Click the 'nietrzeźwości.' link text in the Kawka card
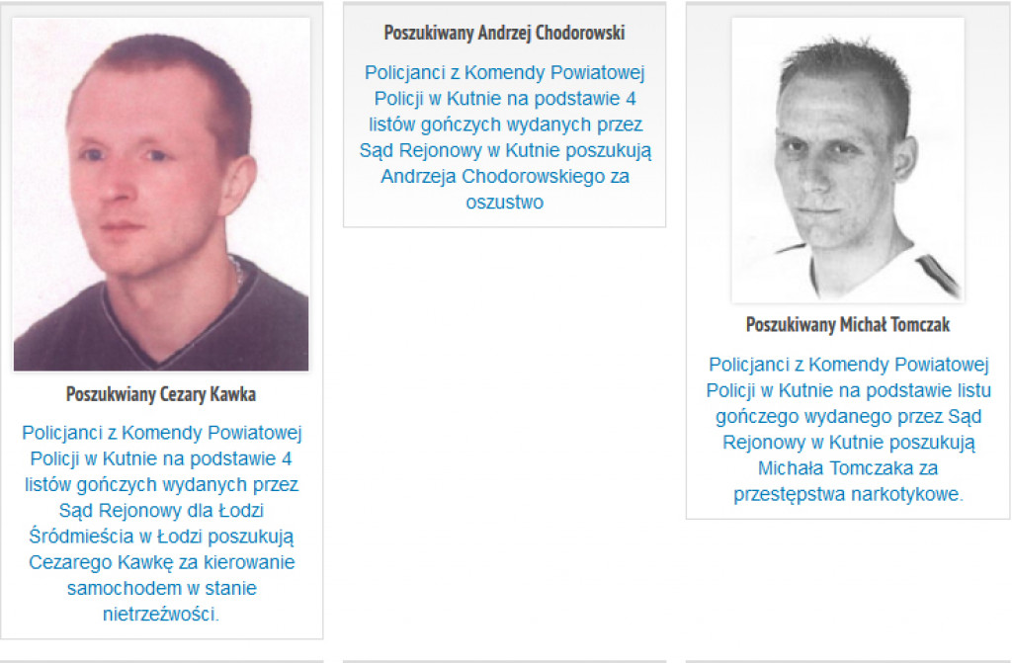Image resolution: width=1012 pixels, height=663 pixels. pyautogui.click(x=161, y=614)
